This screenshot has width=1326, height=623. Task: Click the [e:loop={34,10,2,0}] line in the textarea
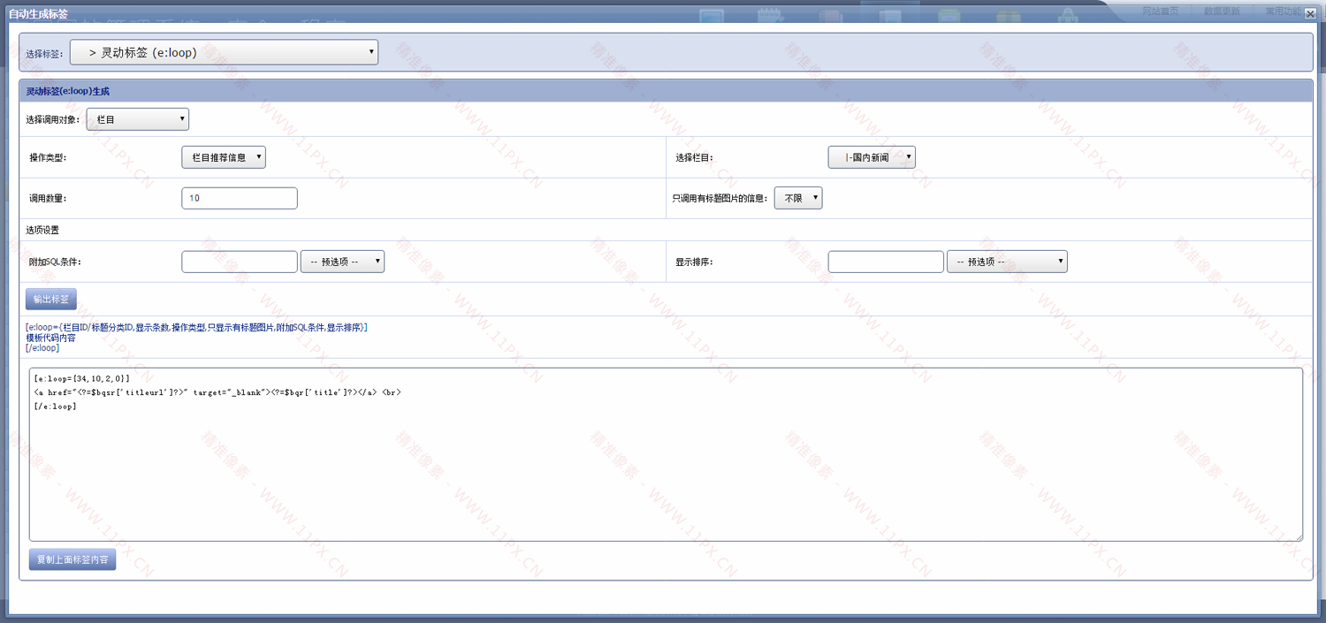81,378
